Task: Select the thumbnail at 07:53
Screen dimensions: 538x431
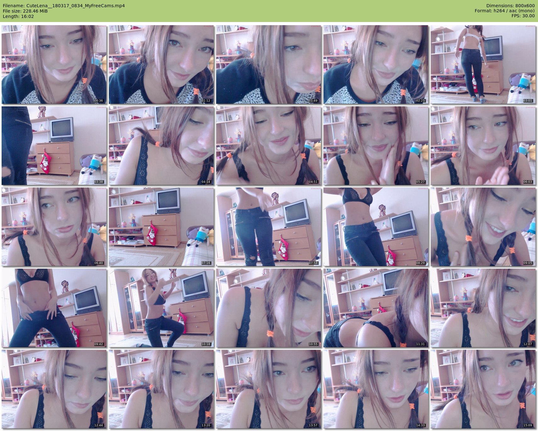Action: coord(269,227)
